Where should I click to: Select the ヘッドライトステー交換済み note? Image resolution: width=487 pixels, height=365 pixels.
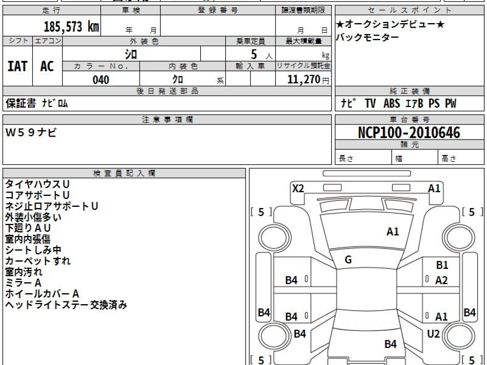point(66,305)
